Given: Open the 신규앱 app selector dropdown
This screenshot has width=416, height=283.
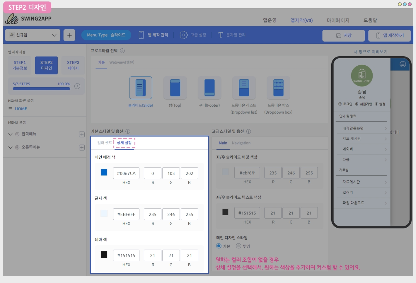Looking at the screenshot, I should pos(33,35).
